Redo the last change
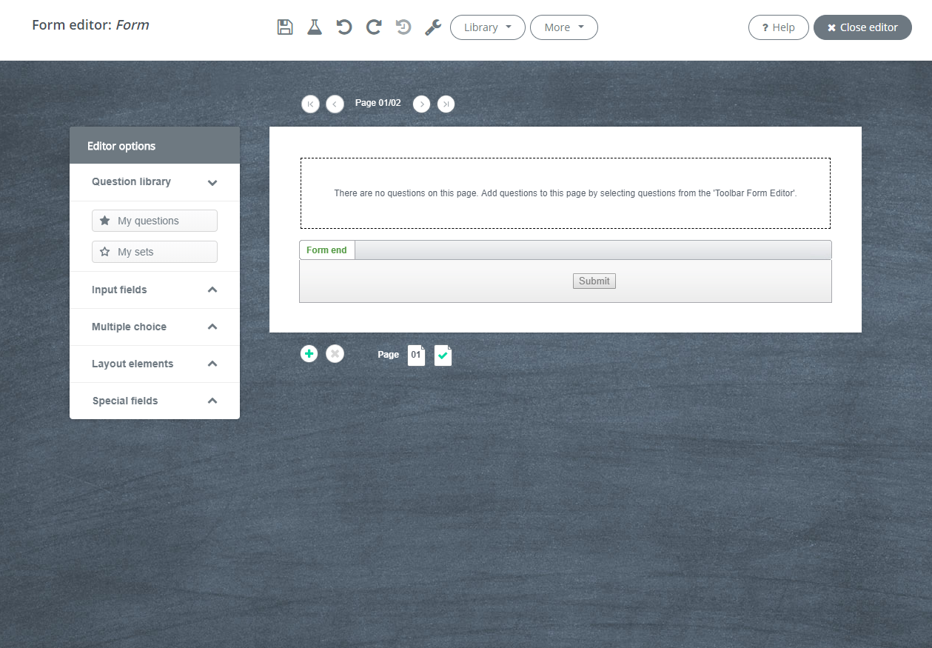932x648 pixels. 374,27
